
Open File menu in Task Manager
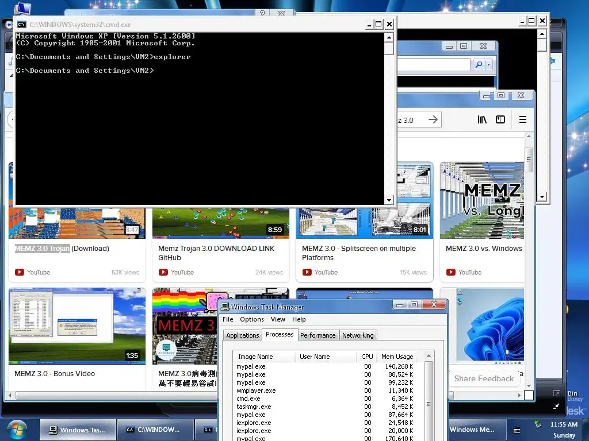228,319
